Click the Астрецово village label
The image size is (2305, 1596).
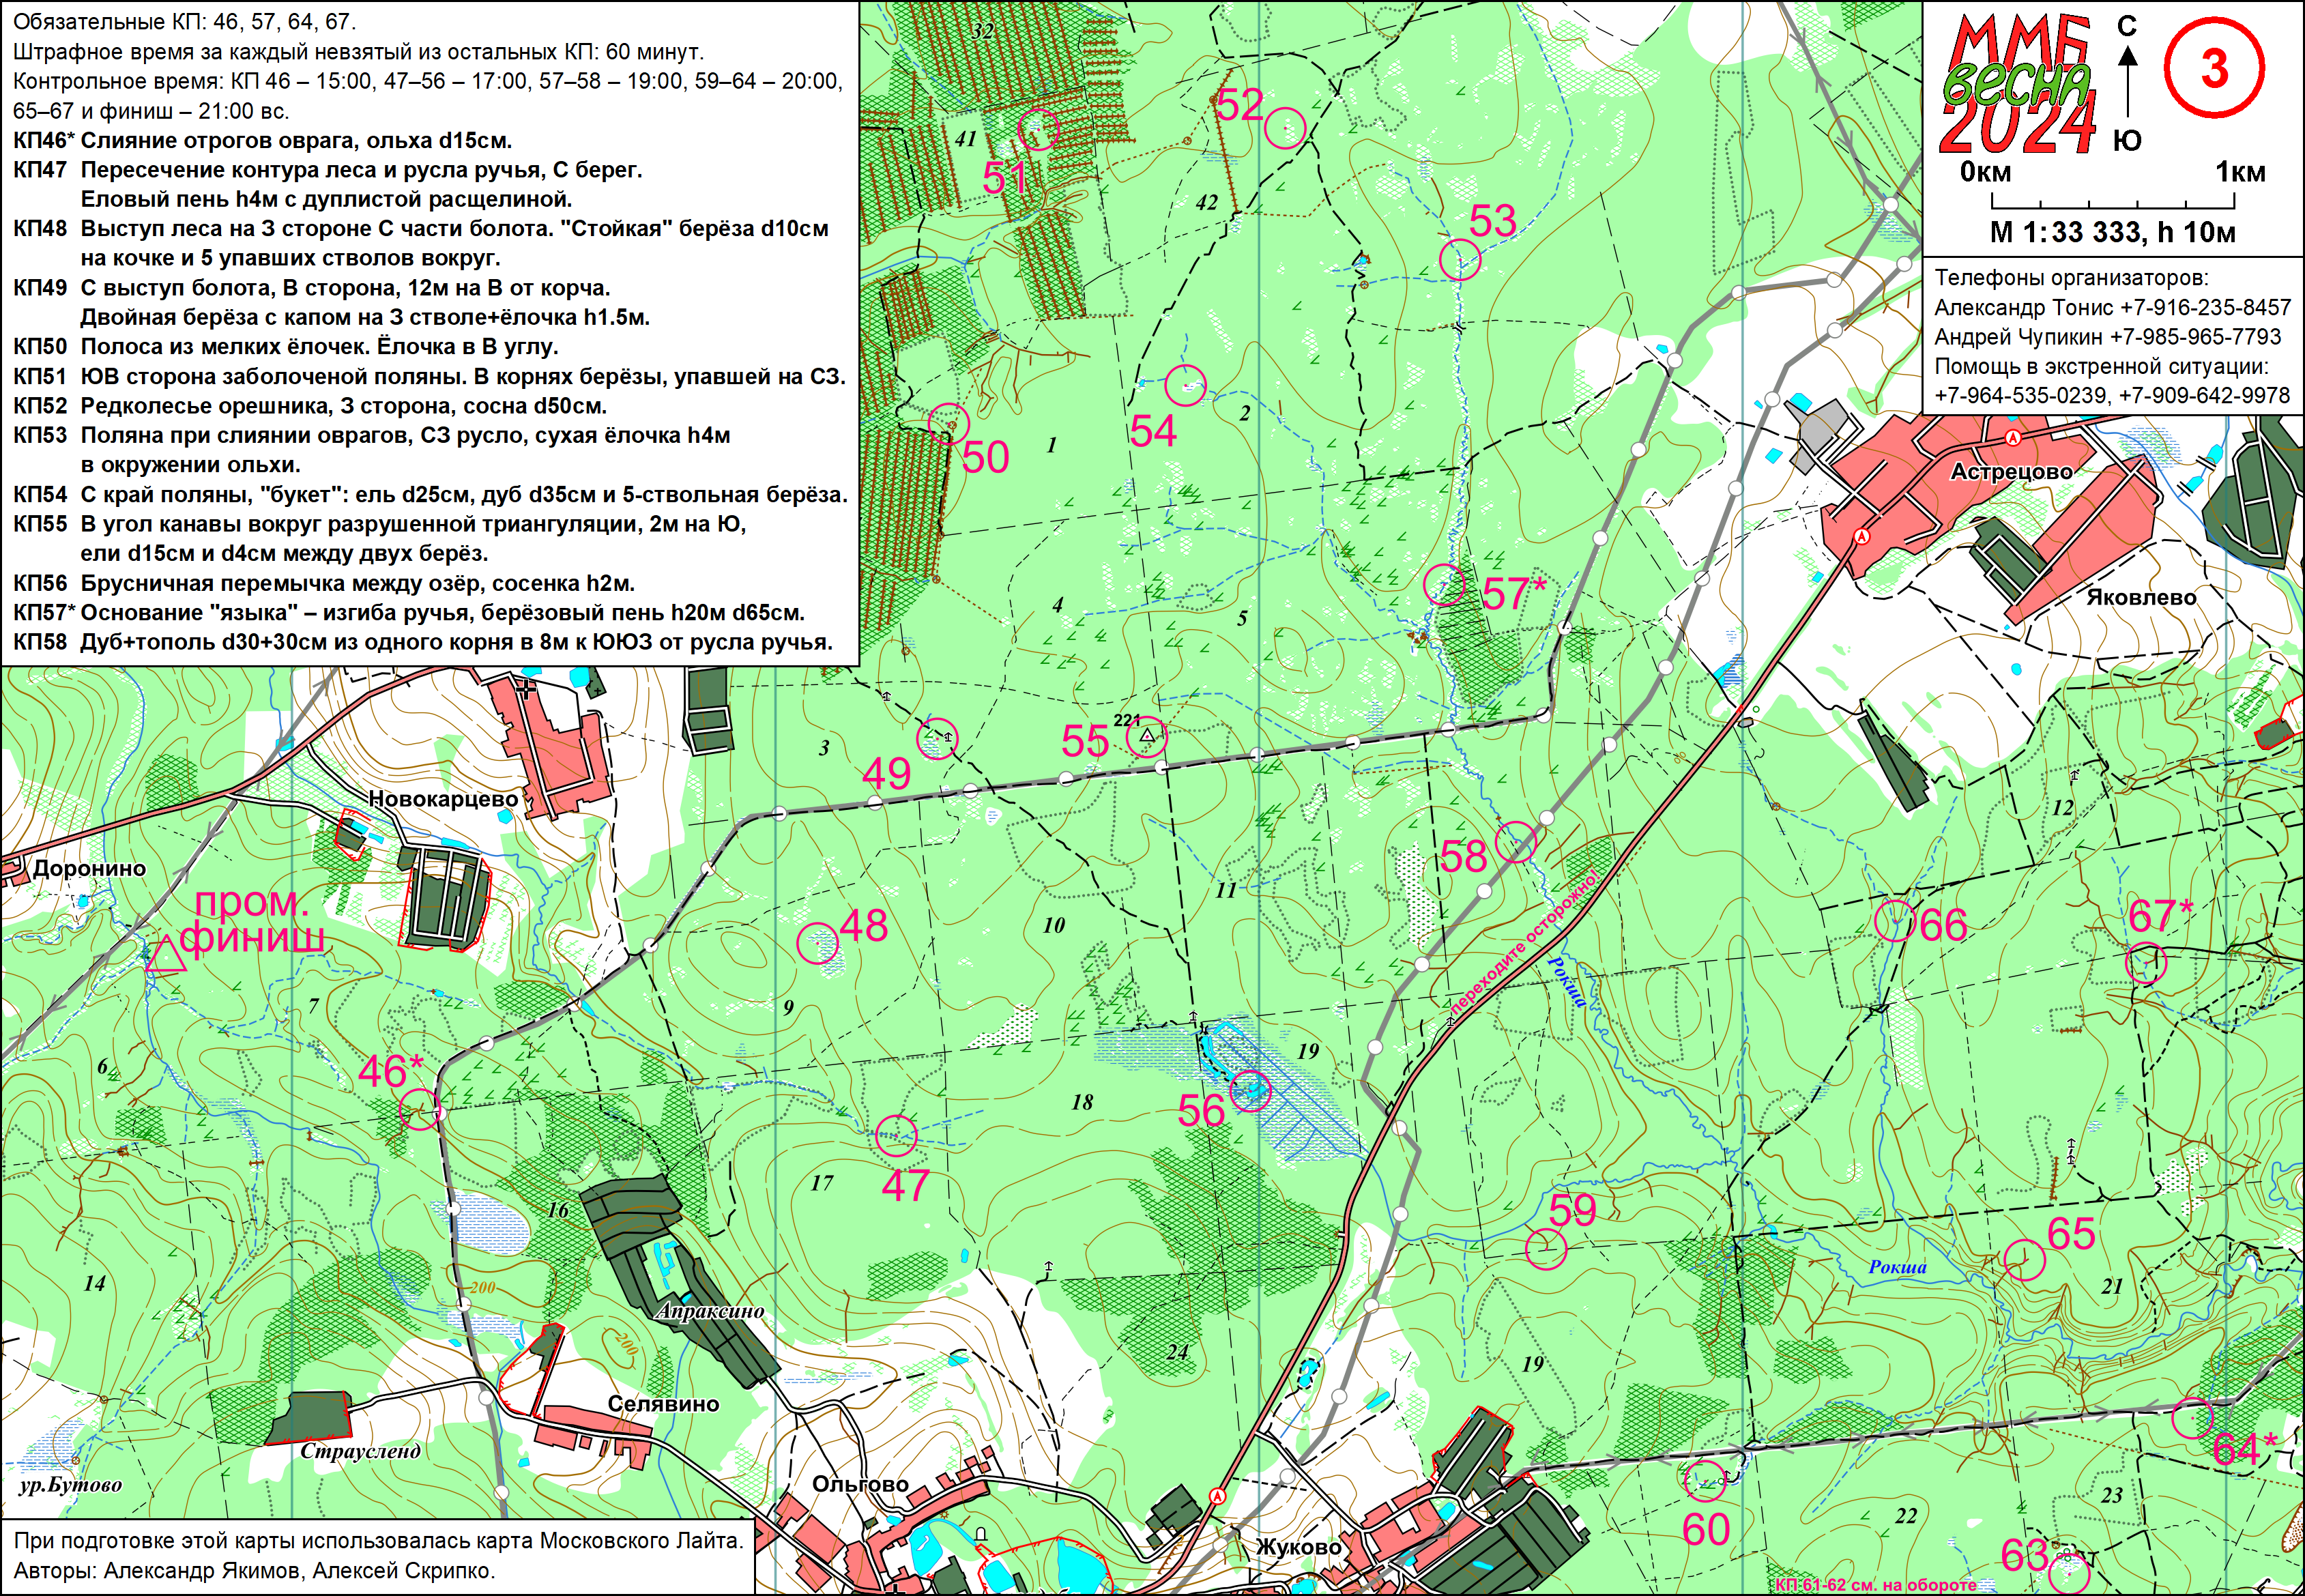(x=2011, y=471)
